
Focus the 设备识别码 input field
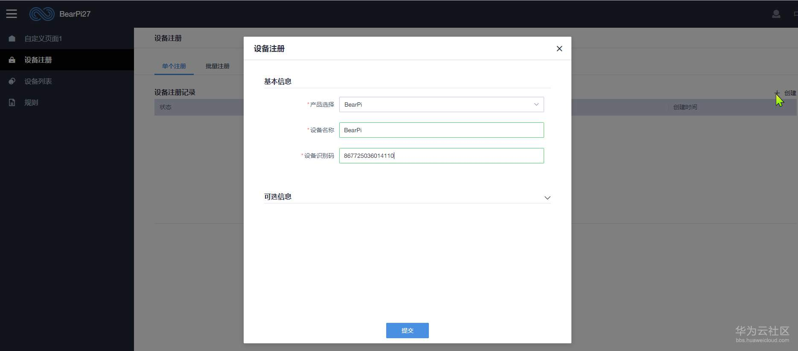pyautogui.click(x=441, y=156)
